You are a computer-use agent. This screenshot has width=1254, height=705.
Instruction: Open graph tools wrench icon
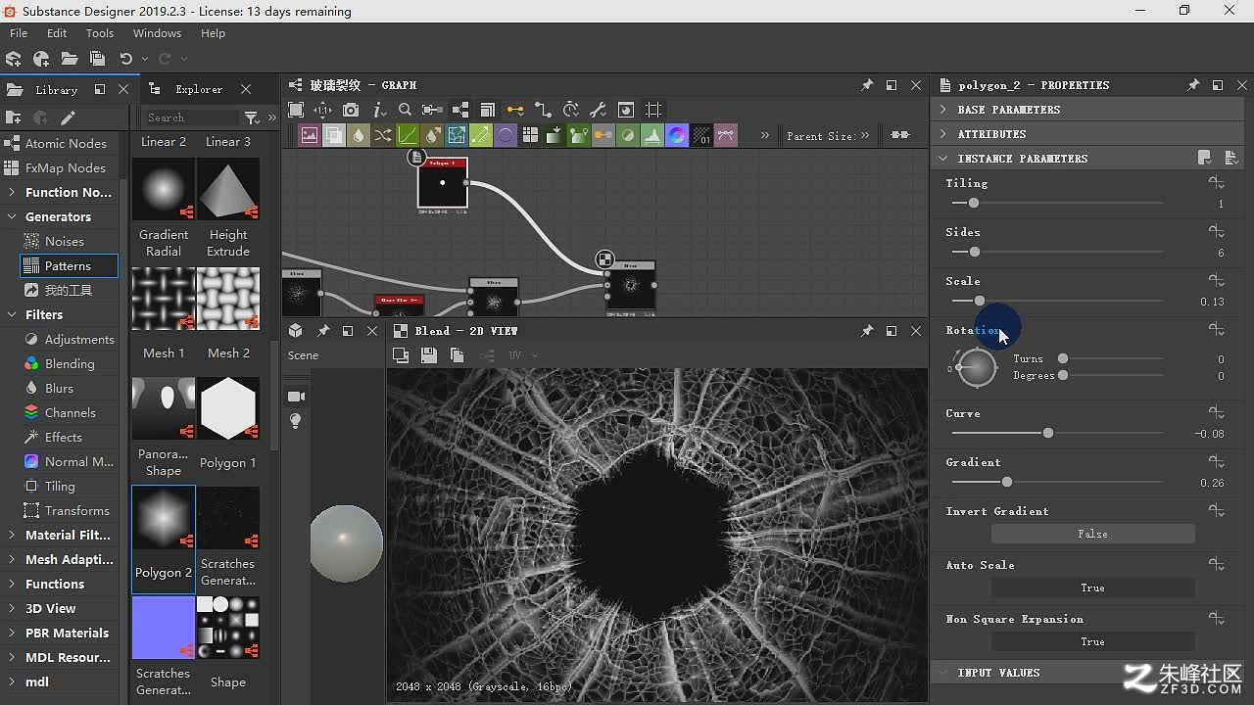point(598,110)
